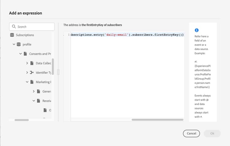Collapse the Receiv node chevron
Image resolution: width=230 pixels, height=146 pixels.
pyautogui.click(x=34, y=101)
